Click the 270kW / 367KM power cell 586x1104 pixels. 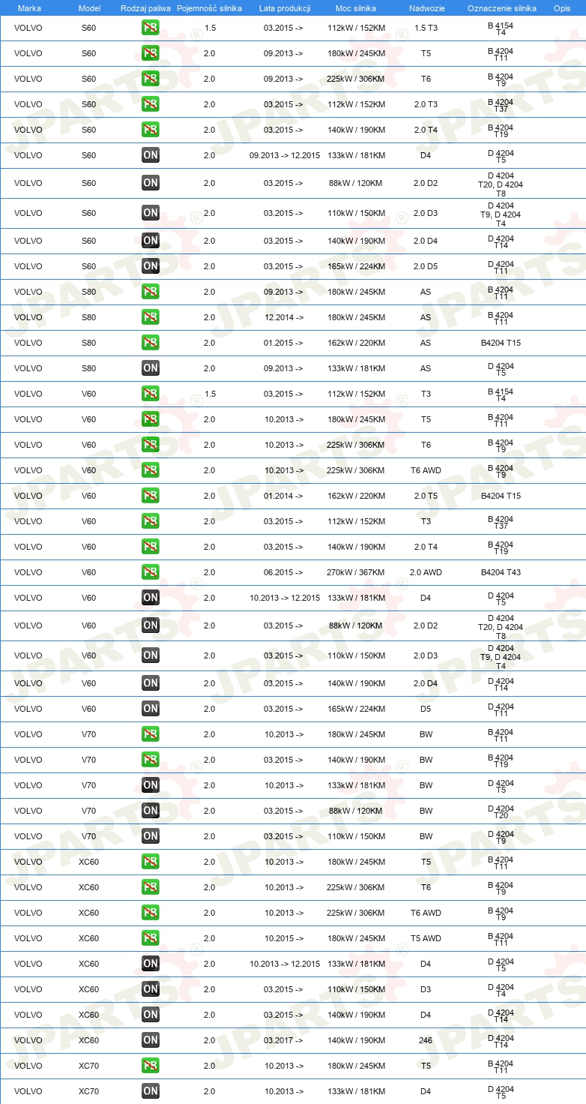pos(356,572)
